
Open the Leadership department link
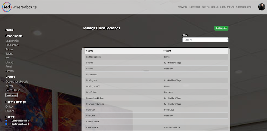tap(12, 41)
